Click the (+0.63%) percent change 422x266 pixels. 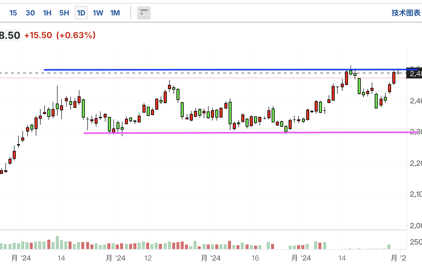click(76, 35)
